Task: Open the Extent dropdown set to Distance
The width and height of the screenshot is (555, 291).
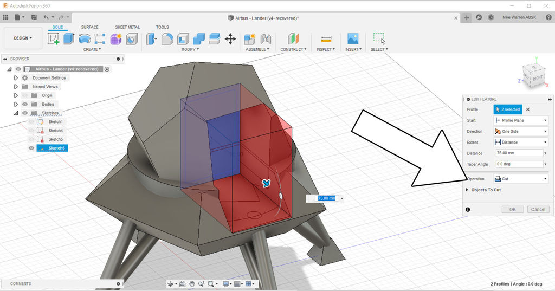Action: tap(520, 142)
